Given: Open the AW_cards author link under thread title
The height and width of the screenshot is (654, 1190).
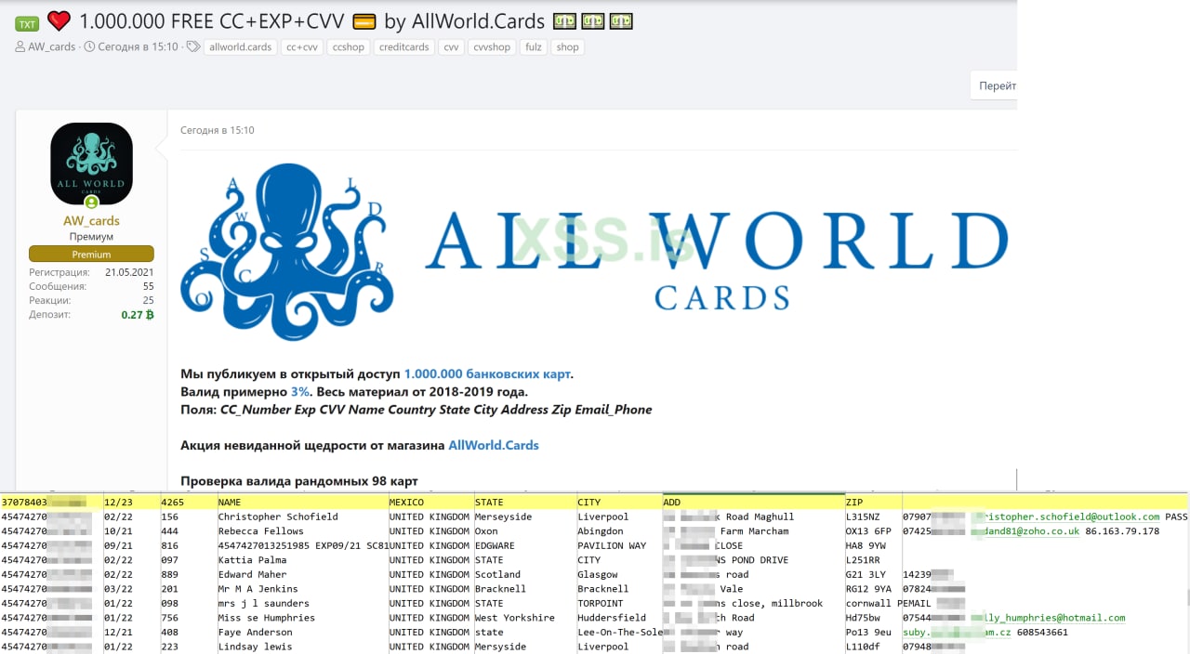Looking at the screenshot, I should [x=52, y=47].
